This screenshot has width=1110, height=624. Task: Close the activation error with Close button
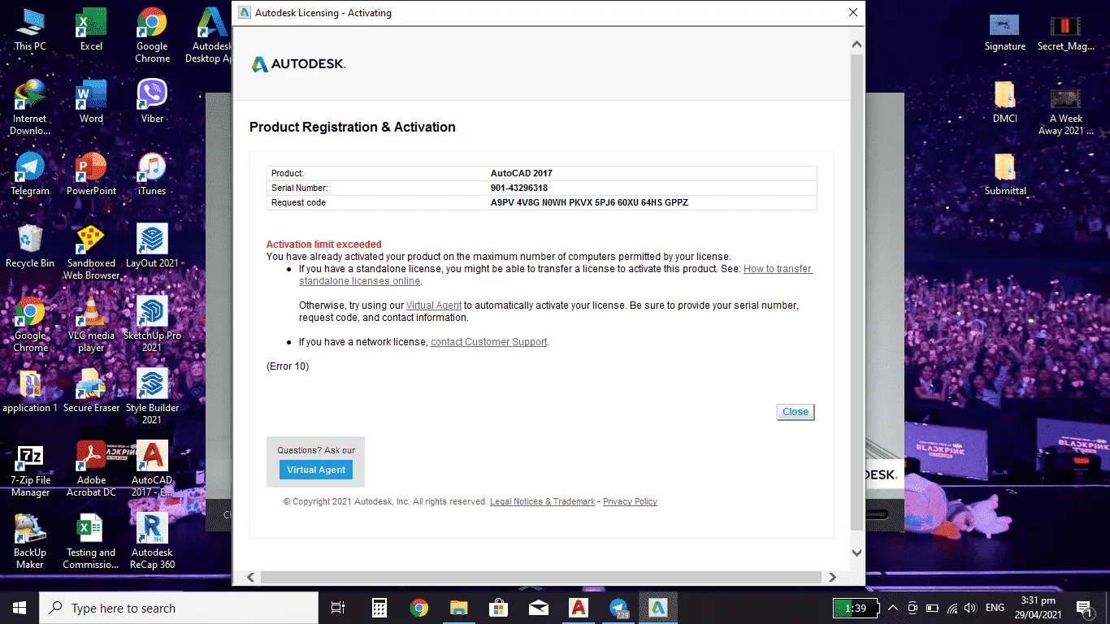point(796,412)
